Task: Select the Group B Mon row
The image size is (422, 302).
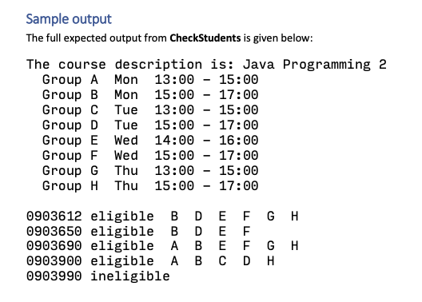Action: (x=150, y=94)
